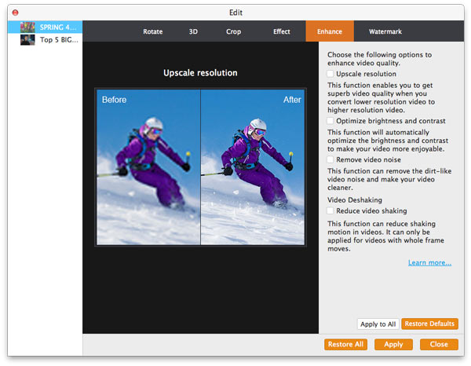Click the Before preview image
The width and height of the screenshot is (471, 366).
148,167
